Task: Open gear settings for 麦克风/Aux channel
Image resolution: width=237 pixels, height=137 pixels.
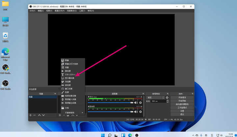Action: click(141, 103)
